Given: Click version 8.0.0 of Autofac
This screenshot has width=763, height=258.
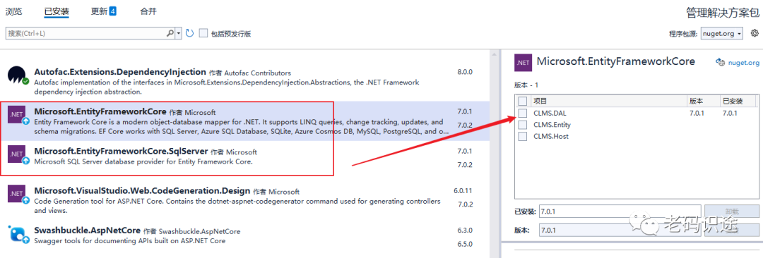Looking at the screenshot, I should click(x=465, y=71).
